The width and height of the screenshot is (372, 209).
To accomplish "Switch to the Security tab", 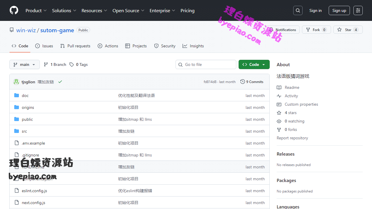I will [x=165, y=46].
